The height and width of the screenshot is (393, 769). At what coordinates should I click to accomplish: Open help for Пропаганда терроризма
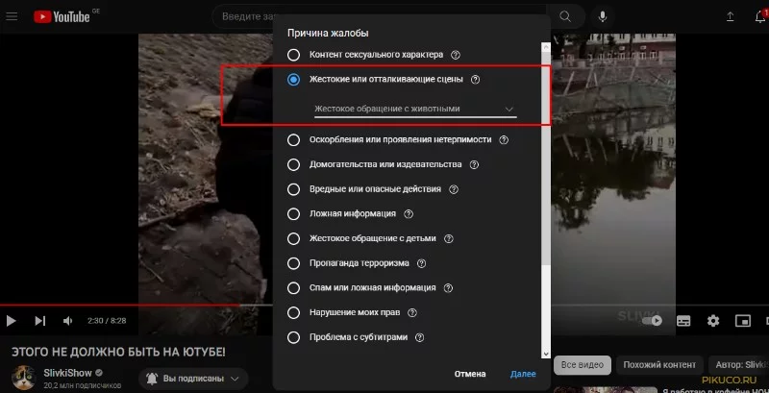click(x=421, y=263)
